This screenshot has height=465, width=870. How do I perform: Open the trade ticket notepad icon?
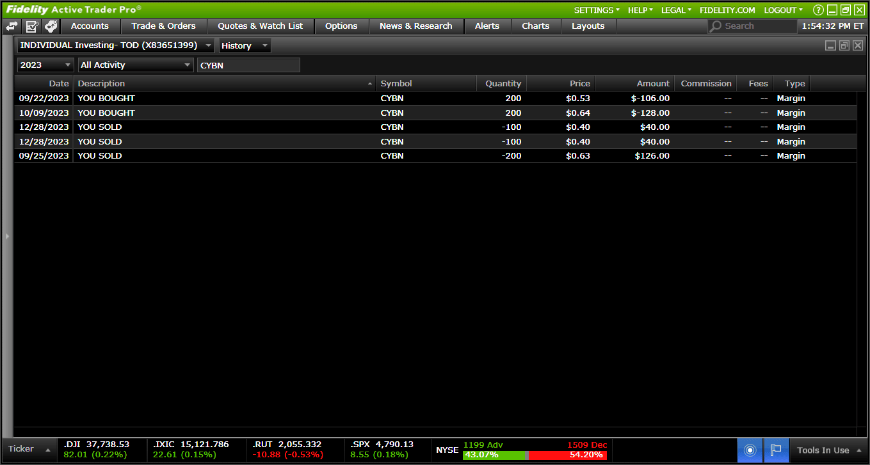[32, 26]
